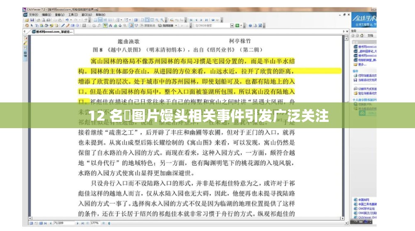Toggle the highlighted green annotation icon
The width and height of the screenshot is (415, 231).
tap(105, 26)
